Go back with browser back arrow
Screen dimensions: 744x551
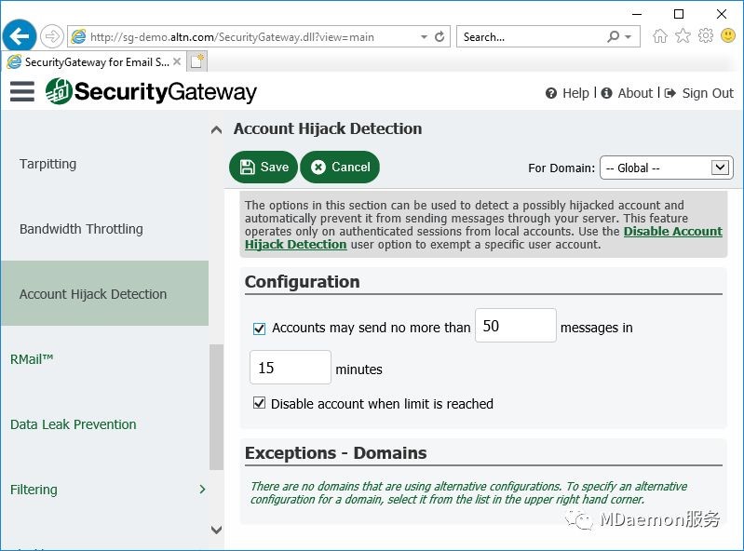(x=19, y=36)
